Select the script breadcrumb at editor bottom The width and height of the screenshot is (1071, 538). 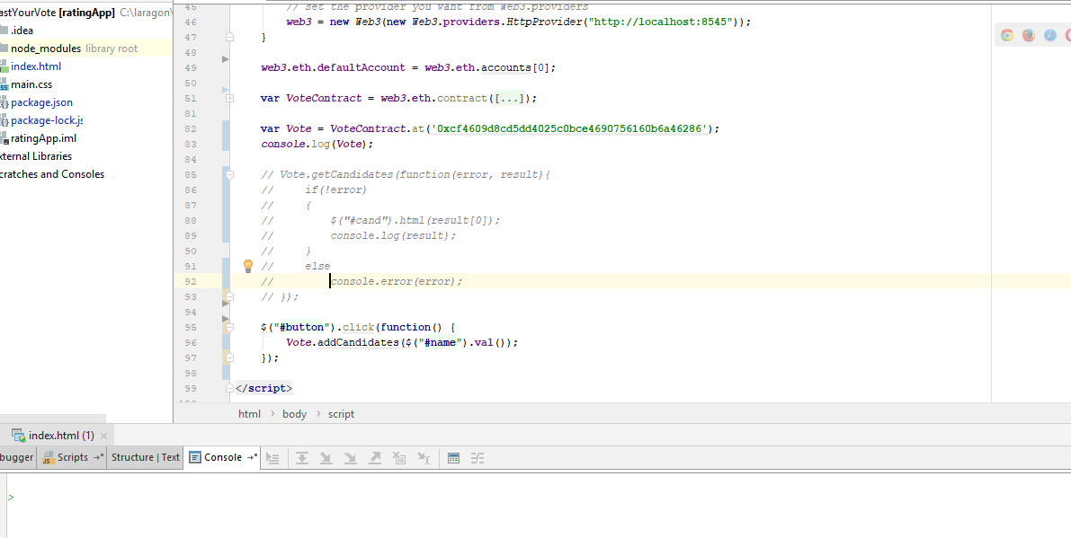click(341, 413)
